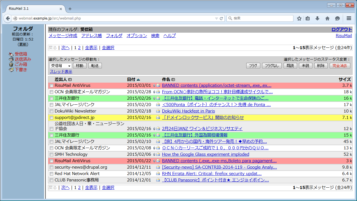The image size is (357, 201).
Task: Go to the browser home icon
Action: click(327, 18)
